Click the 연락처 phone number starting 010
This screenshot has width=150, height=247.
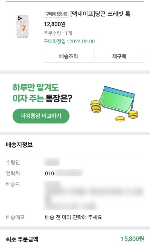[64, 173]
